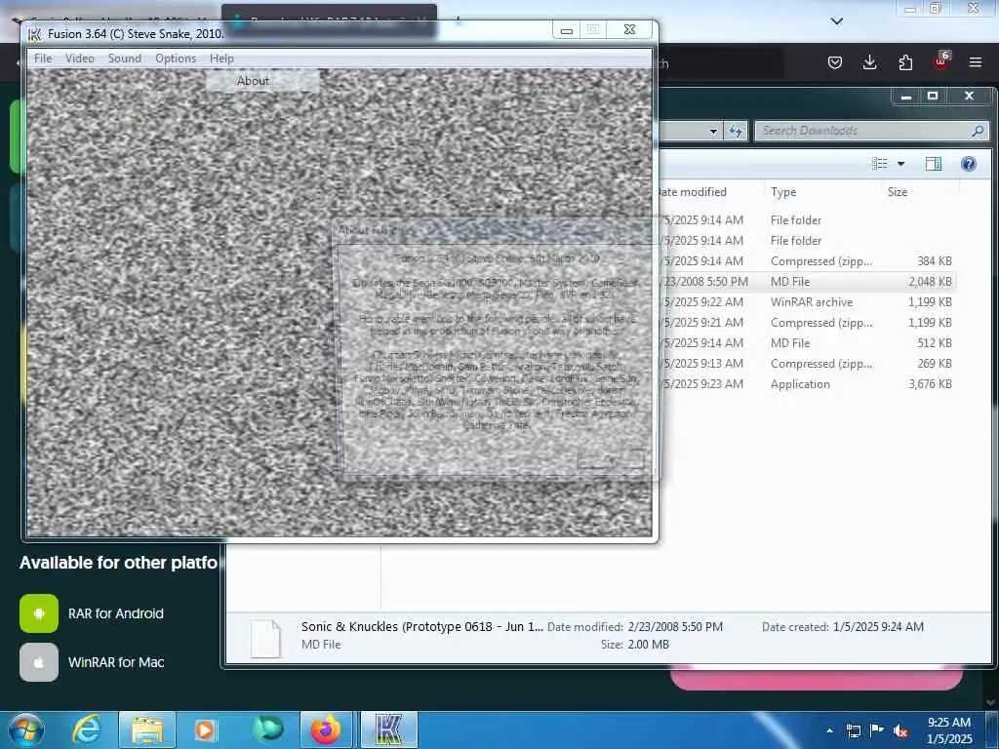The image size is (999, 749).
Task: Click the Explorer refresh button
Action: click(x=736, y=132)
